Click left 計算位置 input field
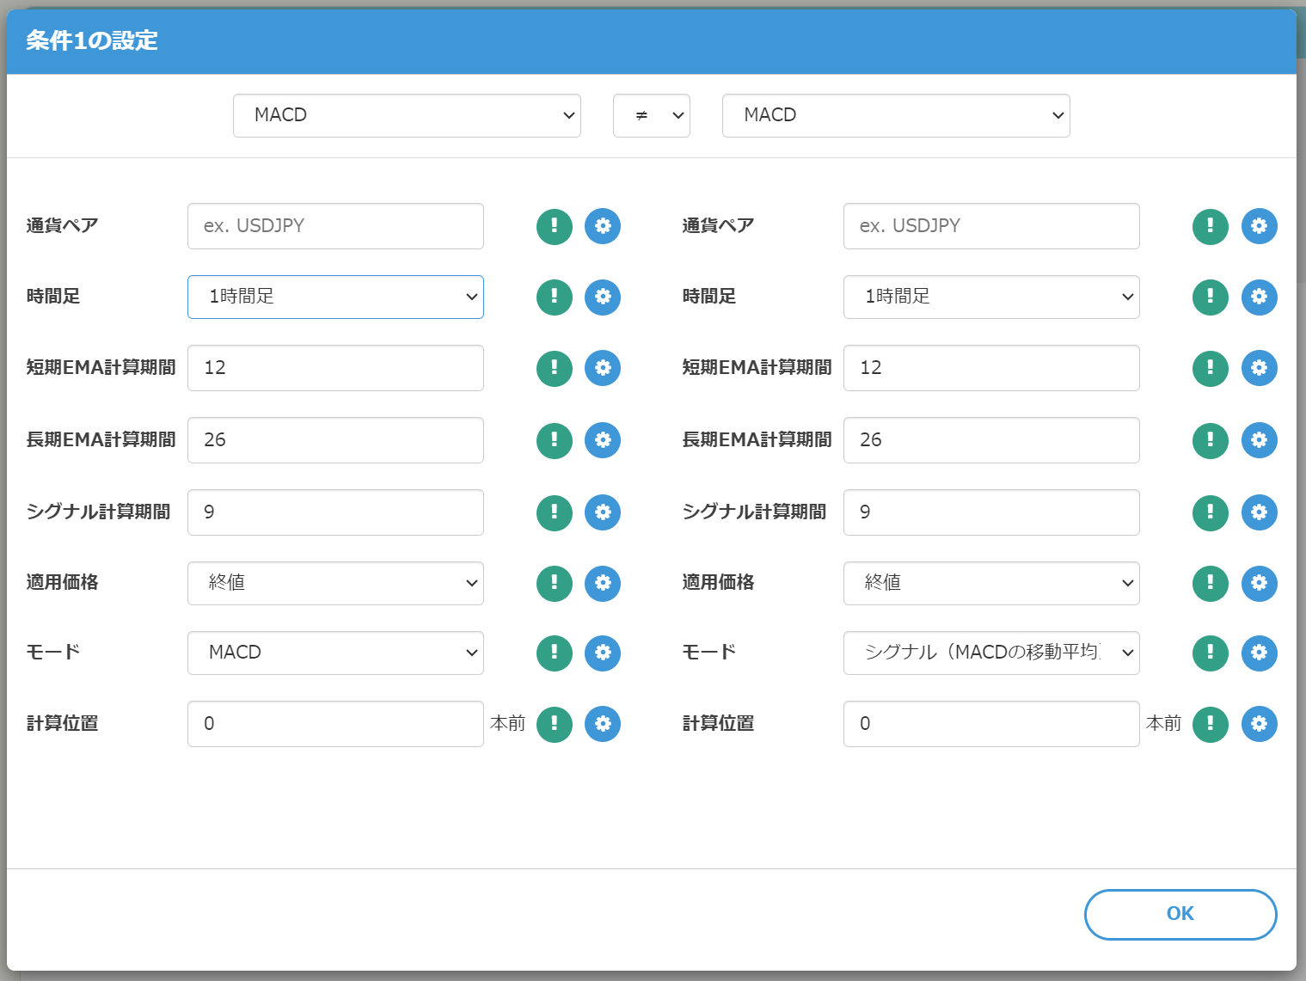Viewport: 1306px width, 981px height. [335, 724]
